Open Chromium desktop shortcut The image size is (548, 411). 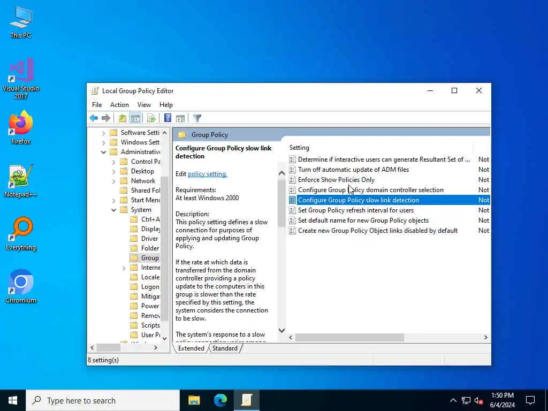point(21,286)
